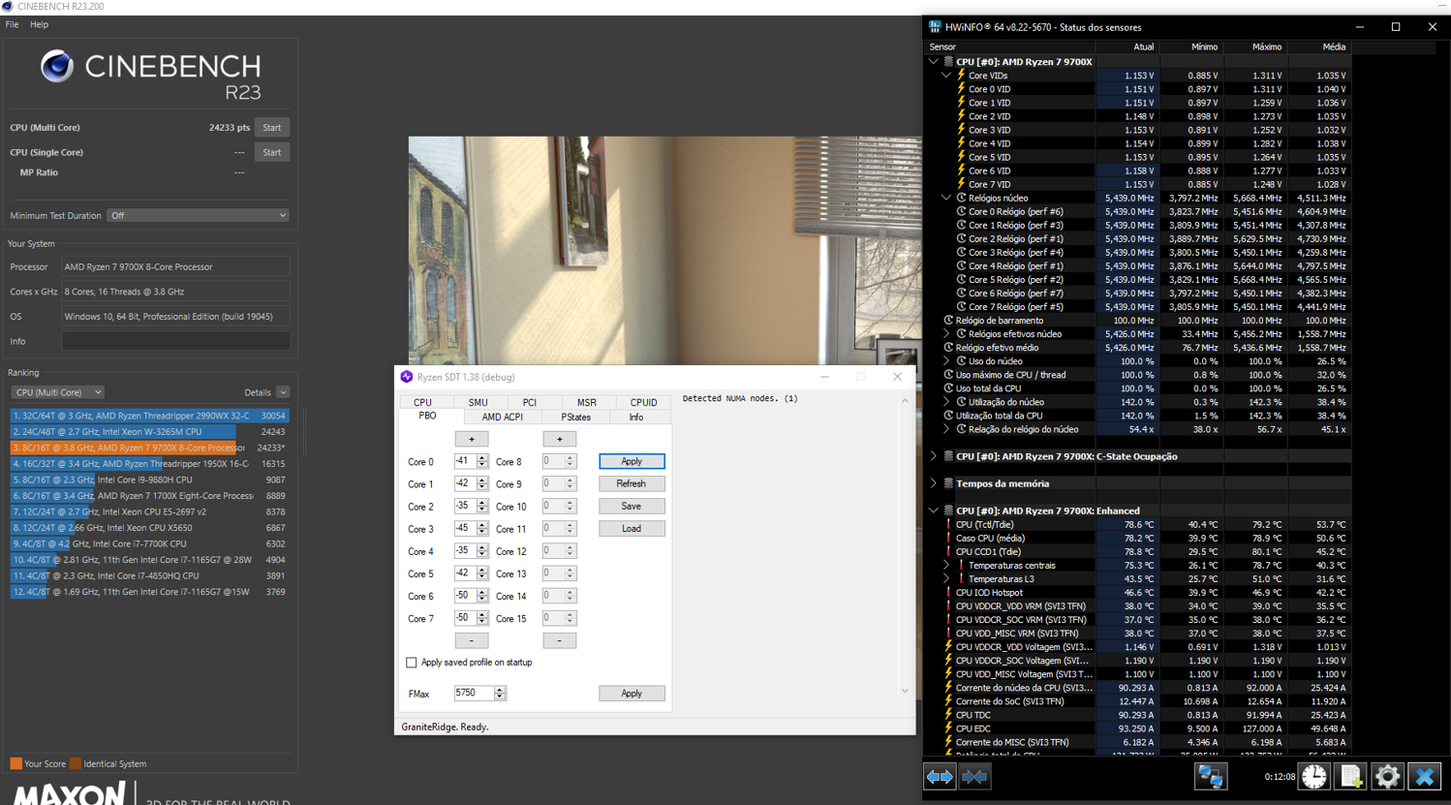Switch to SMU tab in Ryzen SDT
This screenshot has height=805, width=1451.
click(x=479, y=402)
